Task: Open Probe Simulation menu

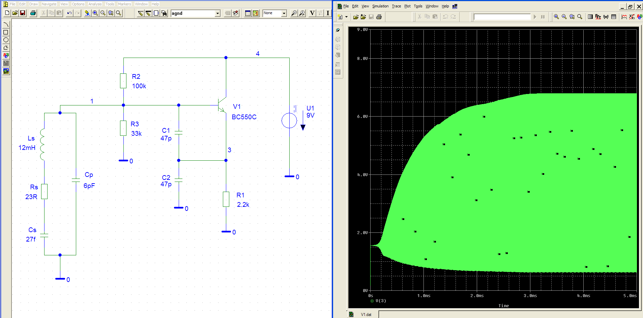Action: pos(380,6)
